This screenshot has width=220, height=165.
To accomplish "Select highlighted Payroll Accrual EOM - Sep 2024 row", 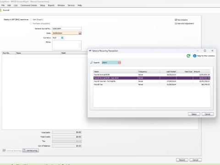I will 152,78.
